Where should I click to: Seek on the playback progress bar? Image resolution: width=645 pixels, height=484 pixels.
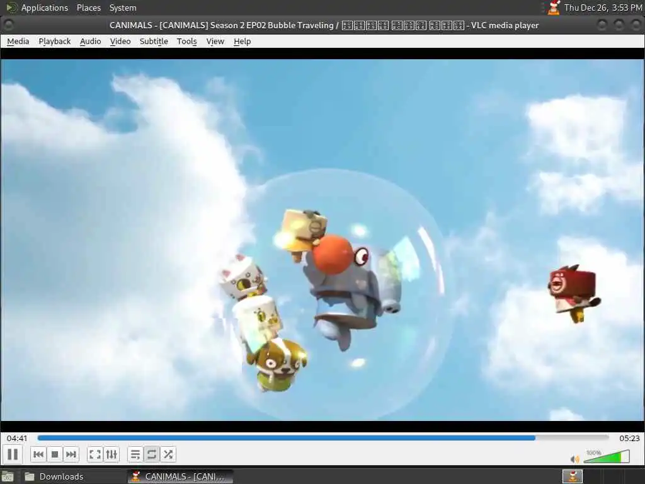click(x=323, y=438)
